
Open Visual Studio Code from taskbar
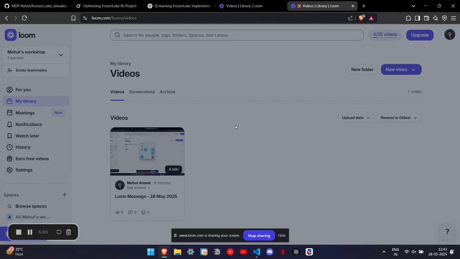coord(256,252)
